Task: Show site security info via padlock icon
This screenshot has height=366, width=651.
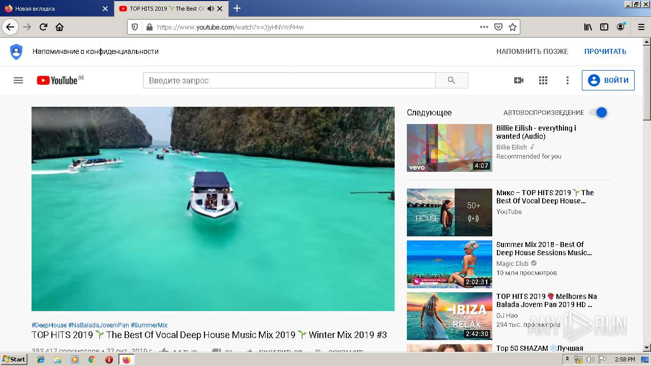Action: [149, 27]
